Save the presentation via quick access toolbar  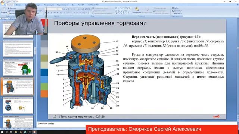pos(7,1)
